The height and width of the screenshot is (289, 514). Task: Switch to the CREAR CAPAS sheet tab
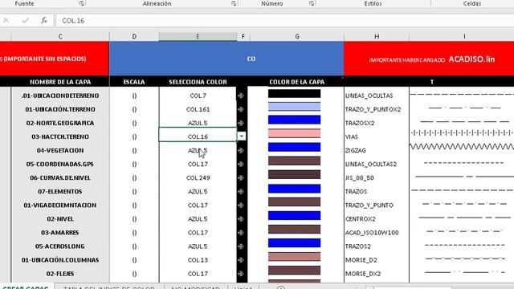coord(26,287)
